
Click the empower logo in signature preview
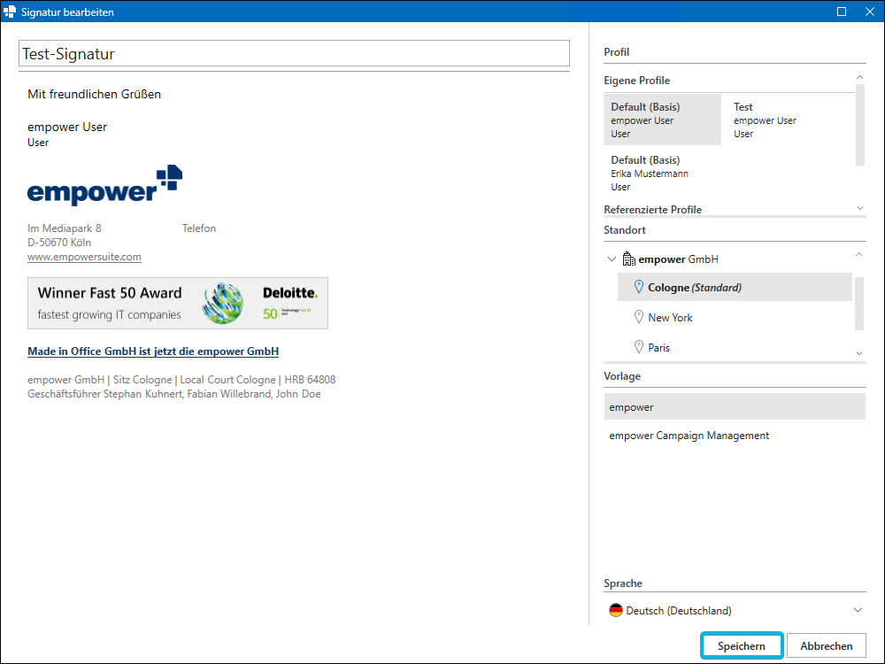[105, 185]
